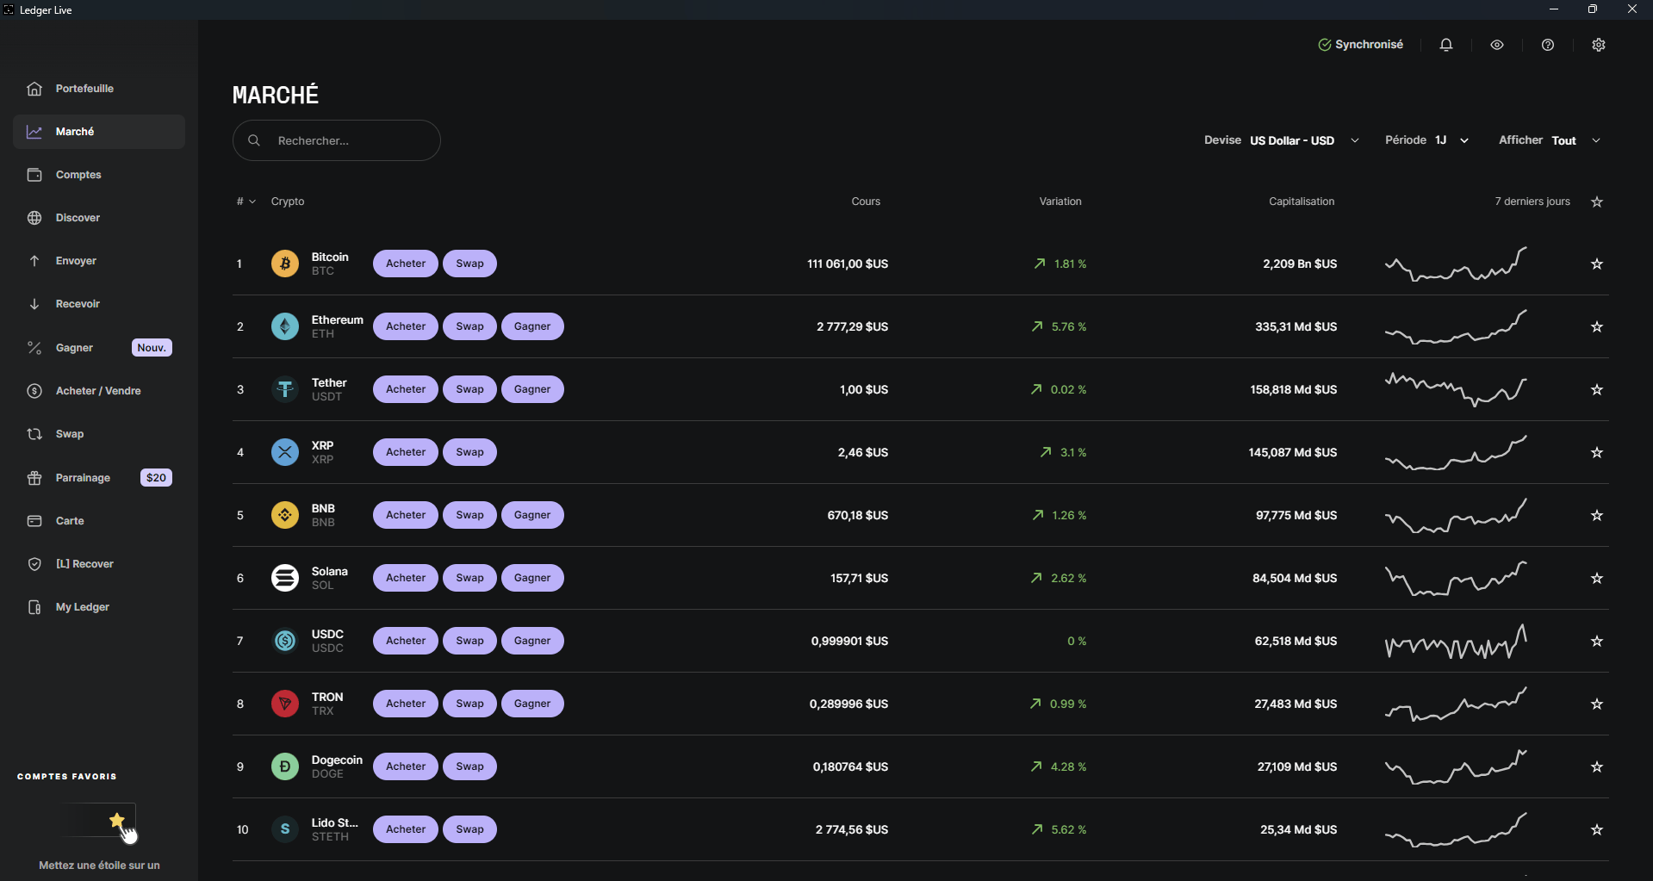Click Acheter / Vendre dollar icon
This screenshot has height=881, width=1653.
pos(34,391)
